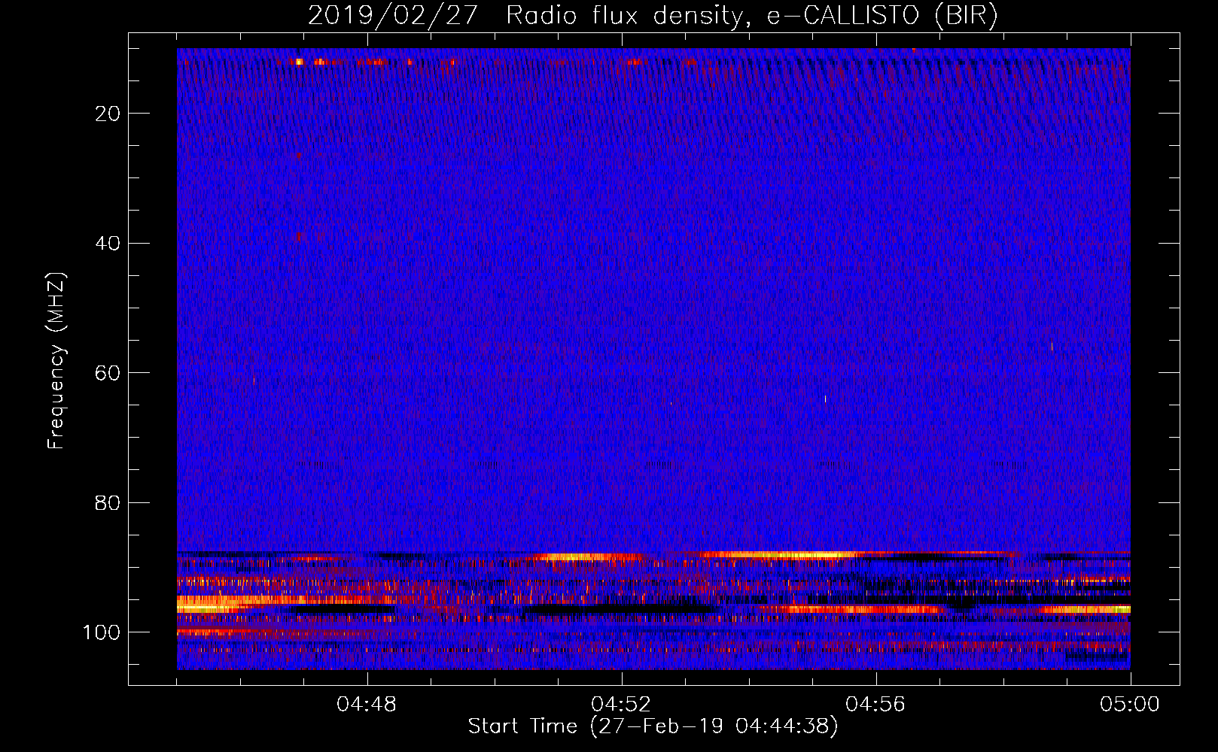Viewport: 1218px width, 752px height.
Task: Click the 04:52 time tick label
Action: (x=621, y=705)
